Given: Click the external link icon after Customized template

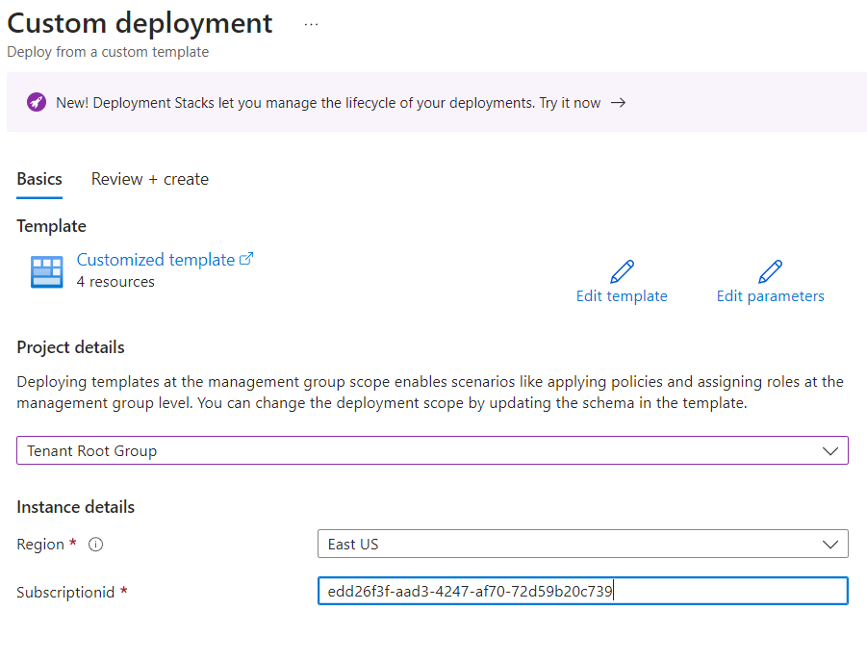Looking at the screenshot, I should (x=246, y=259).
